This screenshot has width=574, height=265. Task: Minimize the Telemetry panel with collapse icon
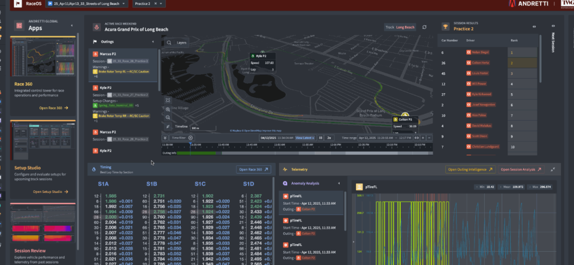[x=553, y=170]
